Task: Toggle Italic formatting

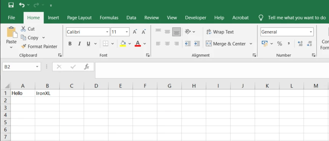Action: tap(79, 44)
